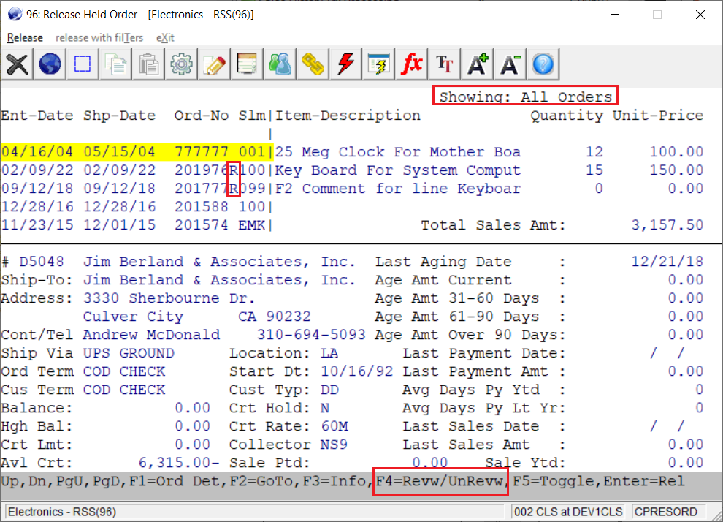This screenshot has width=723, height=522.
Task: Click Ship Via value UPS GROUND
Action: click(x=129, y=354)
